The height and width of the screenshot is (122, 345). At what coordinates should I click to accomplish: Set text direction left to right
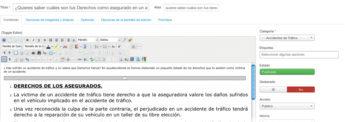coord(4,53)
